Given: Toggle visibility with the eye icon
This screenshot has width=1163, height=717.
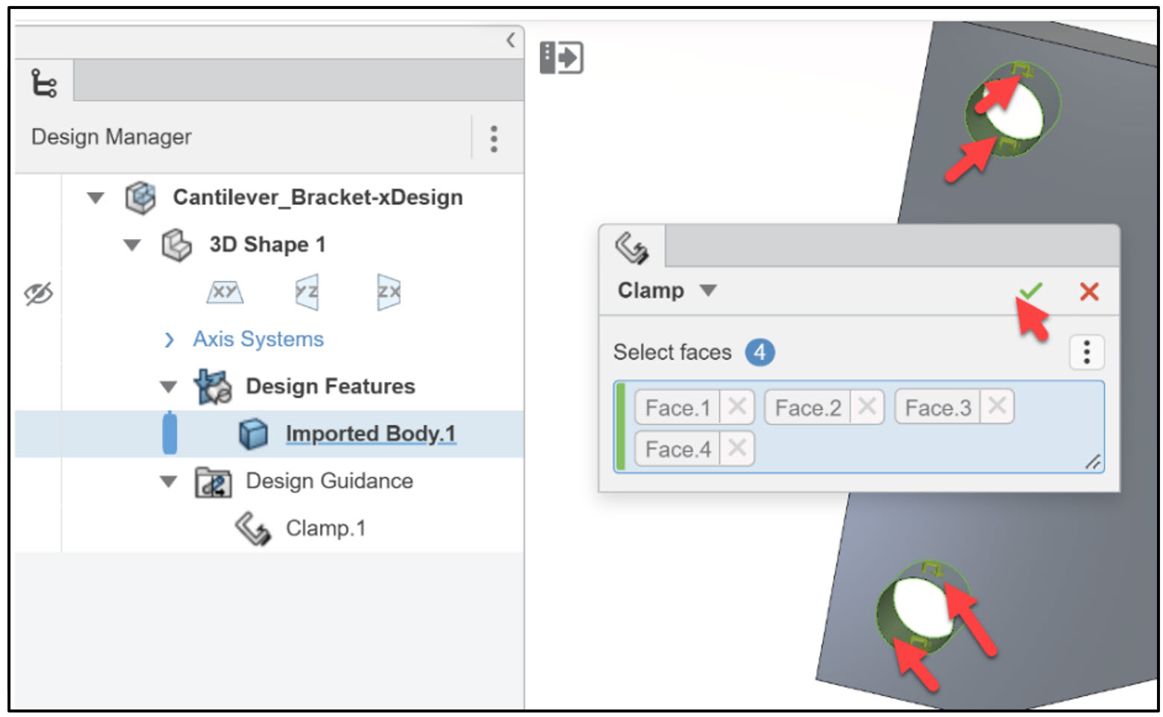Looking at the screenshot, I should (x=39, y=293).
